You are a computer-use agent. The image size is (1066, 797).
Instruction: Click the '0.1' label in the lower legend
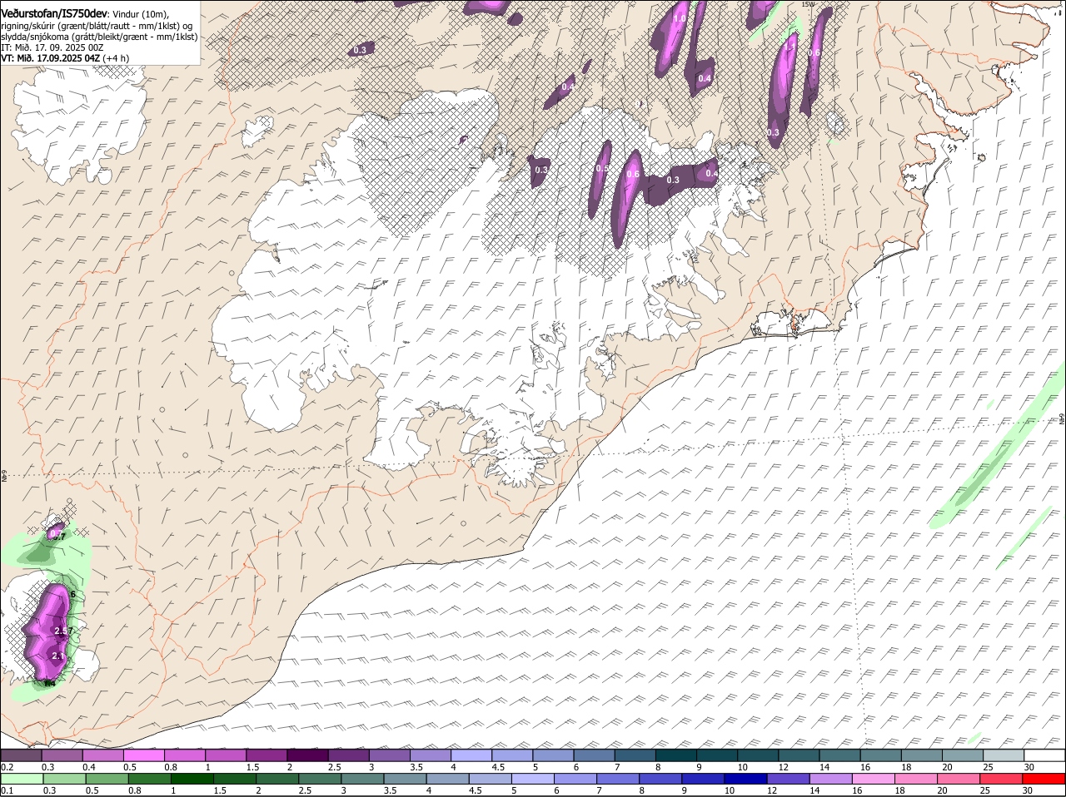tap(7, 790)
